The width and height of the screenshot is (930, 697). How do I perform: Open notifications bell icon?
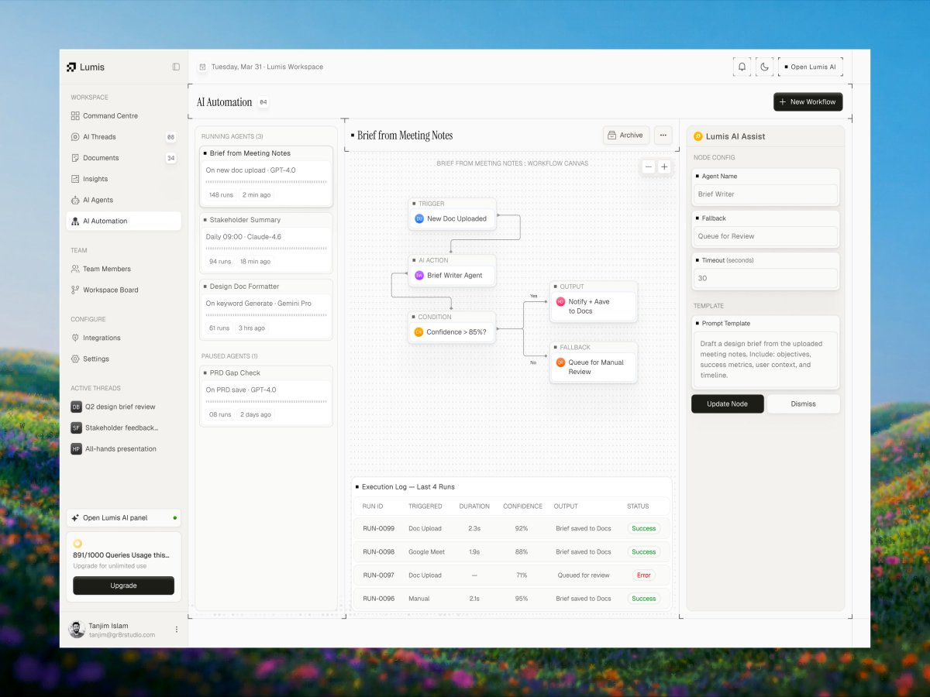click(742, 67)
